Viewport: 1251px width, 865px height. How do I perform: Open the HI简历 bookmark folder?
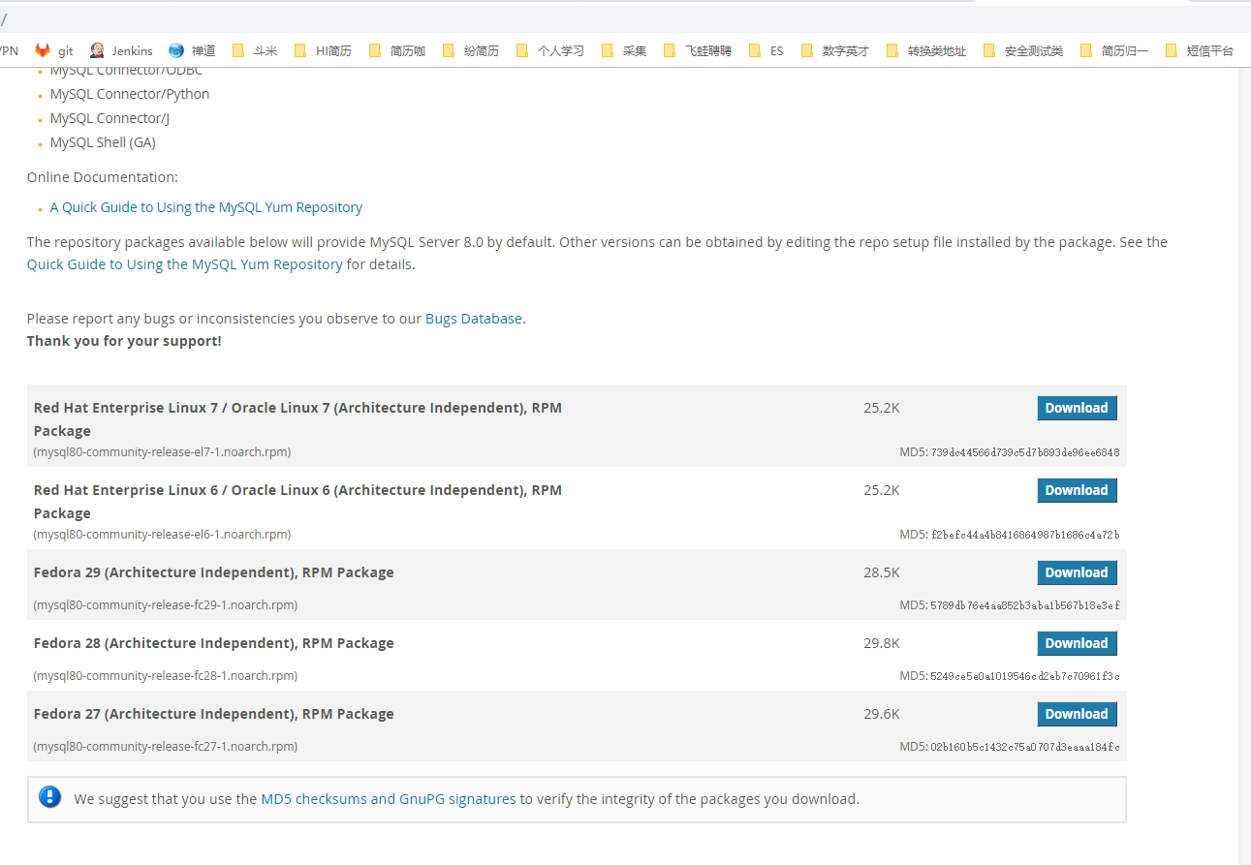click(x=323, y=51)
